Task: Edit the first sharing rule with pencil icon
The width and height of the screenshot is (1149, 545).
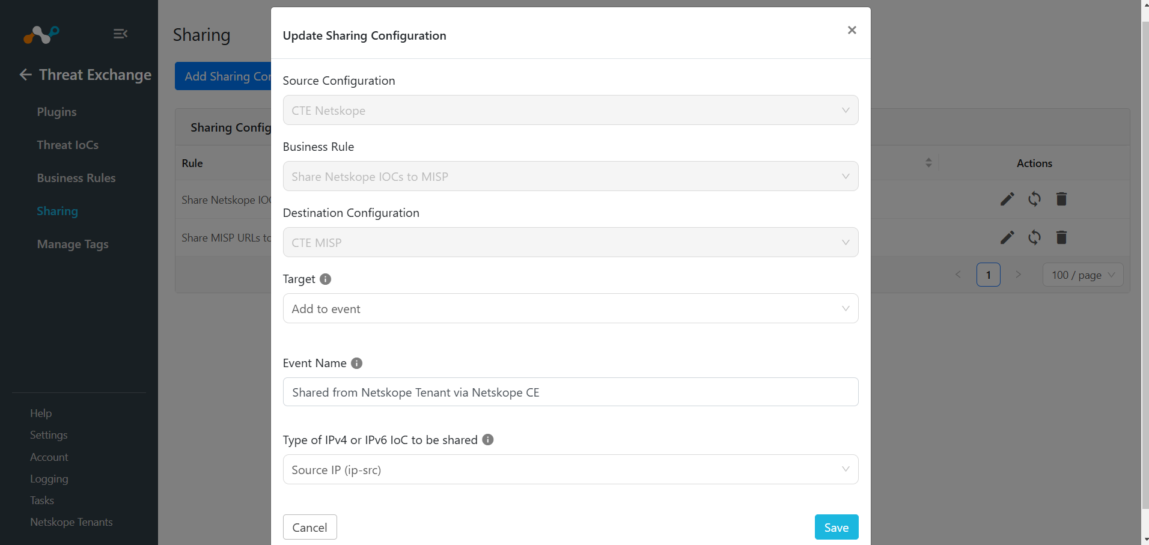Action: [1007, 199]
